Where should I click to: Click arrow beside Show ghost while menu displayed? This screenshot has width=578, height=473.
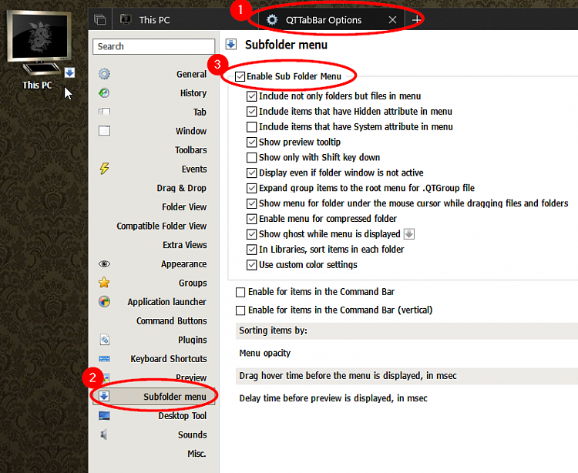coord(409,234)
